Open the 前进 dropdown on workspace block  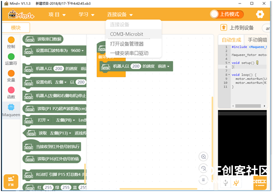point(163,66)
